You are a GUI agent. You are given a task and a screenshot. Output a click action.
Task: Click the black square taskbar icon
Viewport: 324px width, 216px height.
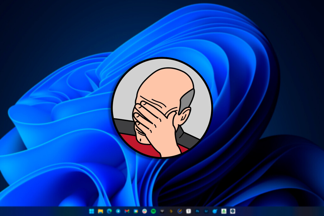[x=162, y=211]
